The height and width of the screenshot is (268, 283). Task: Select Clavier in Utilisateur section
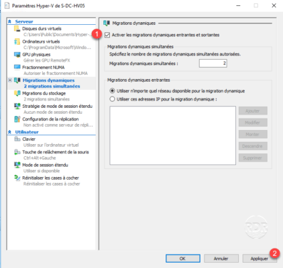[29, 139]
